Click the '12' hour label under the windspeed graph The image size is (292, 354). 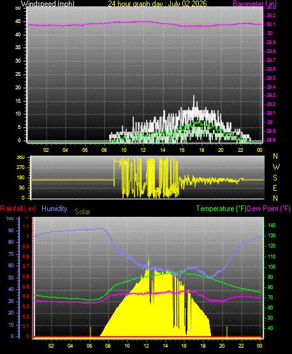pyautogui.click(x=143, y=150)
